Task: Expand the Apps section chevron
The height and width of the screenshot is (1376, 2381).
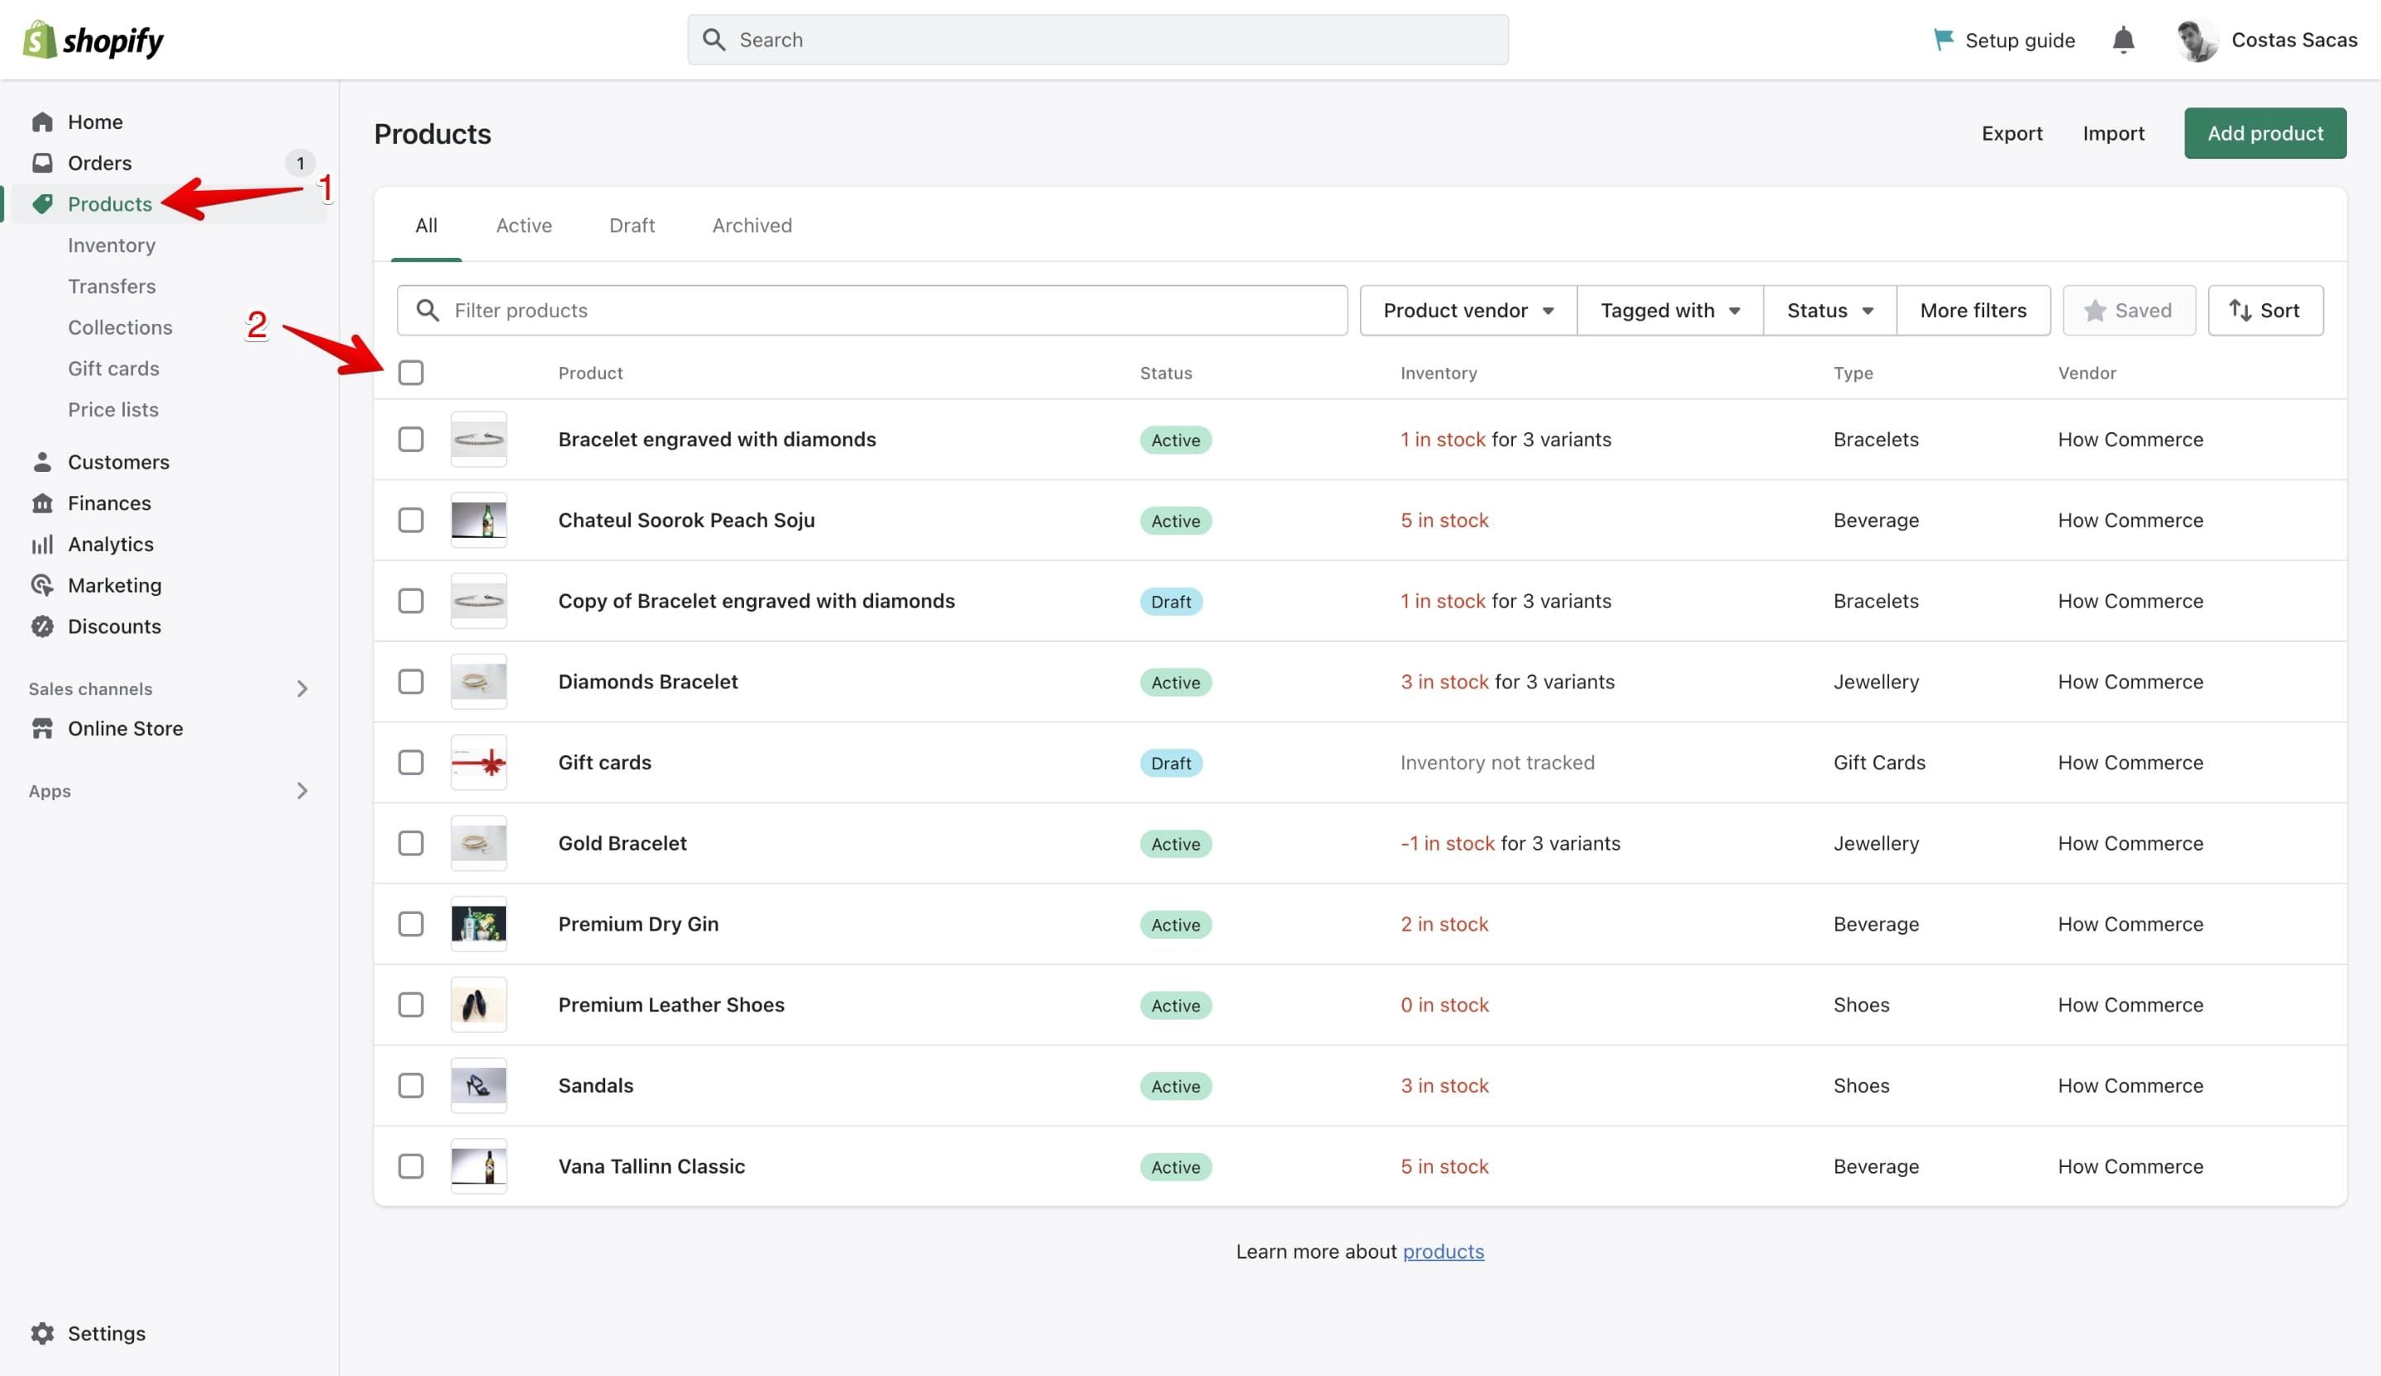Action: pos(303,790)
